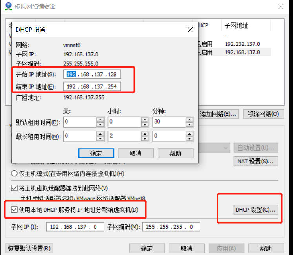Increase 默认租用时间 days value

click(100, 120)
